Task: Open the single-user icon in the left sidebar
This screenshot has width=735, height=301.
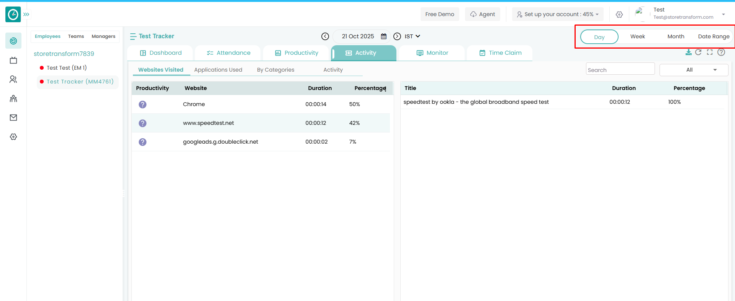Action: pos(13,79)
